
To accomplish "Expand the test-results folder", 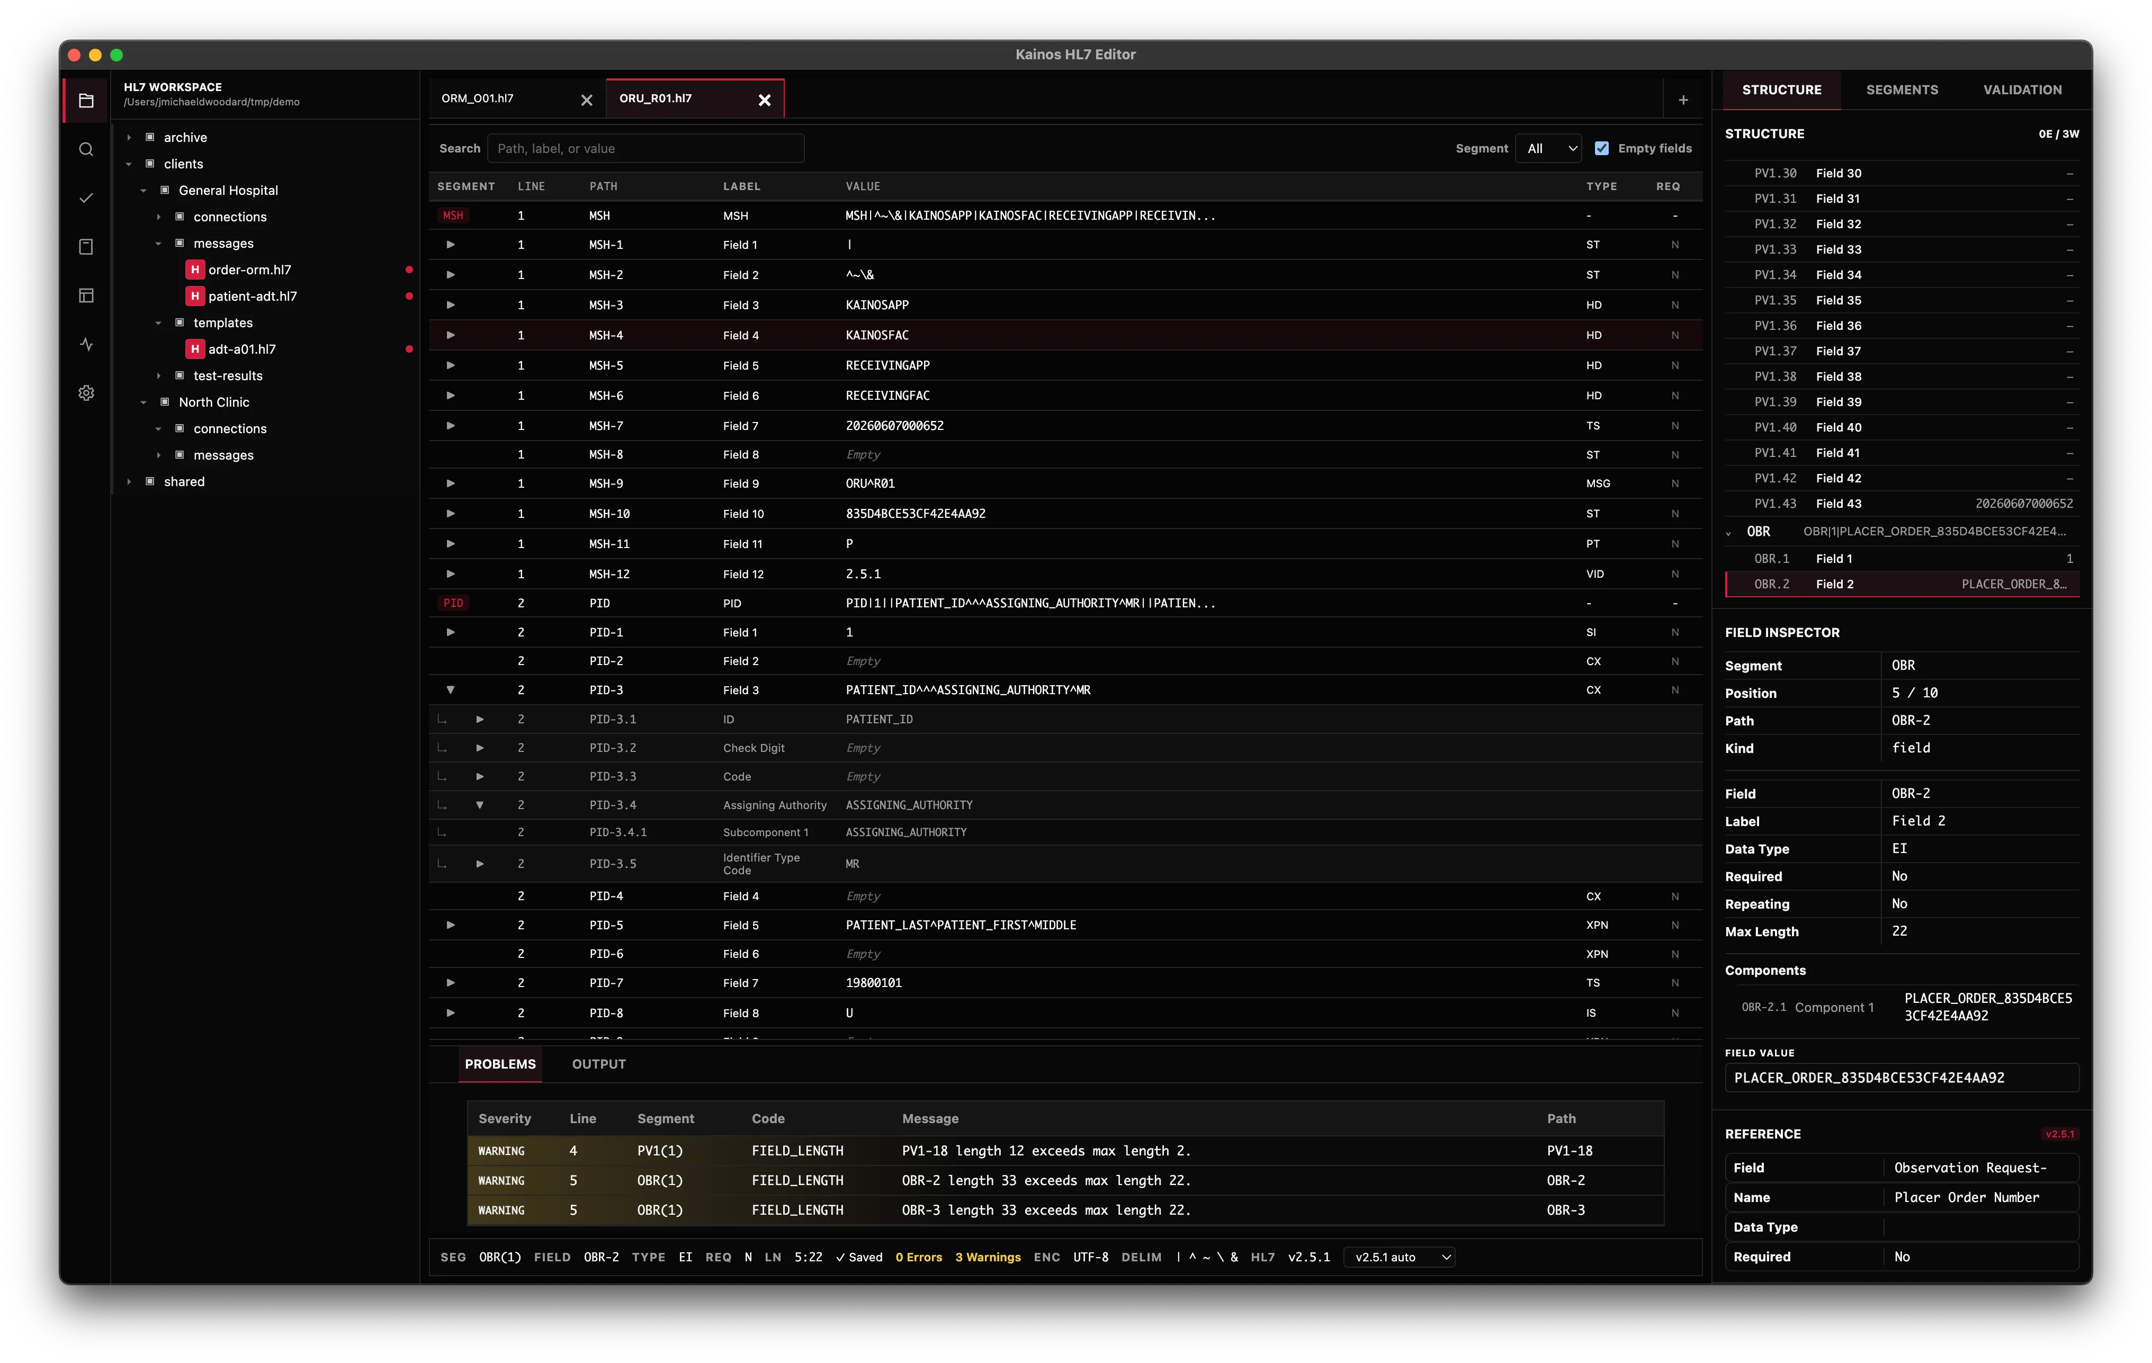I will click(x=158, y=375).
